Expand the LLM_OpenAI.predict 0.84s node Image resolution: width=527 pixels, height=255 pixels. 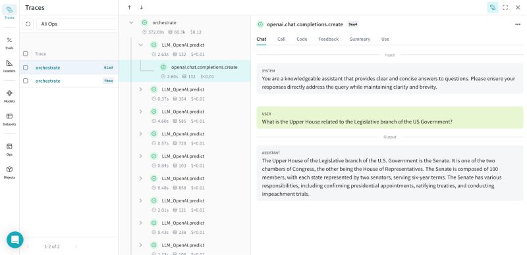pyautogui.click(x=141, y=156)
